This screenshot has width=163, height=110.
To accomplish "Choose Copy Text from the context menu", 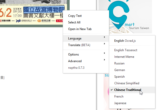I will click(86, 16).
